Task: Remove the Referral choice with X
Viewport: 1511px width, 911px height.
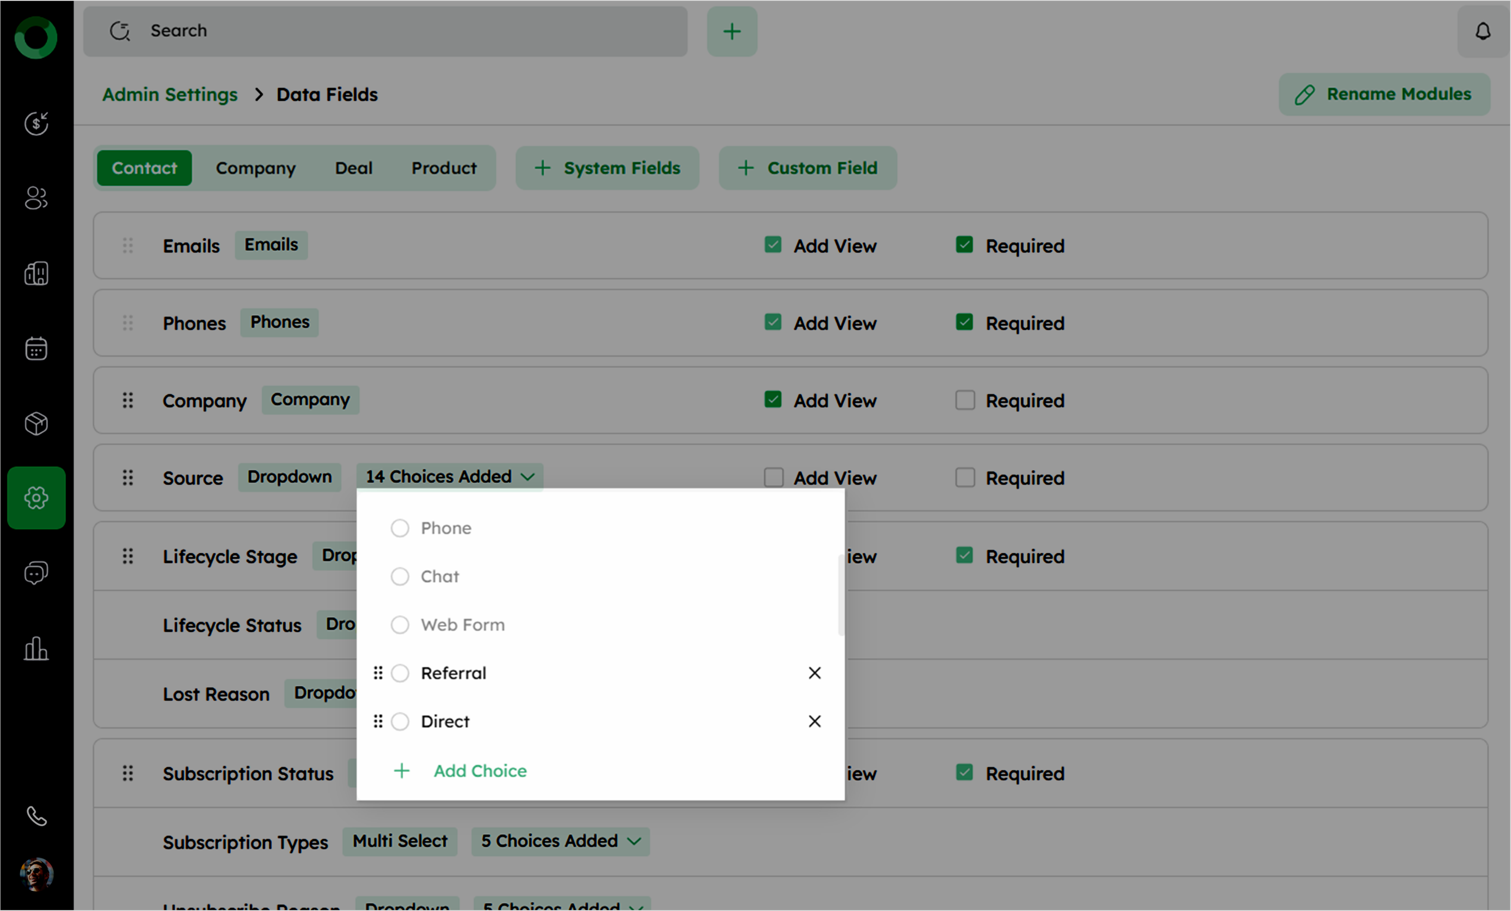Action: [814, 673]
